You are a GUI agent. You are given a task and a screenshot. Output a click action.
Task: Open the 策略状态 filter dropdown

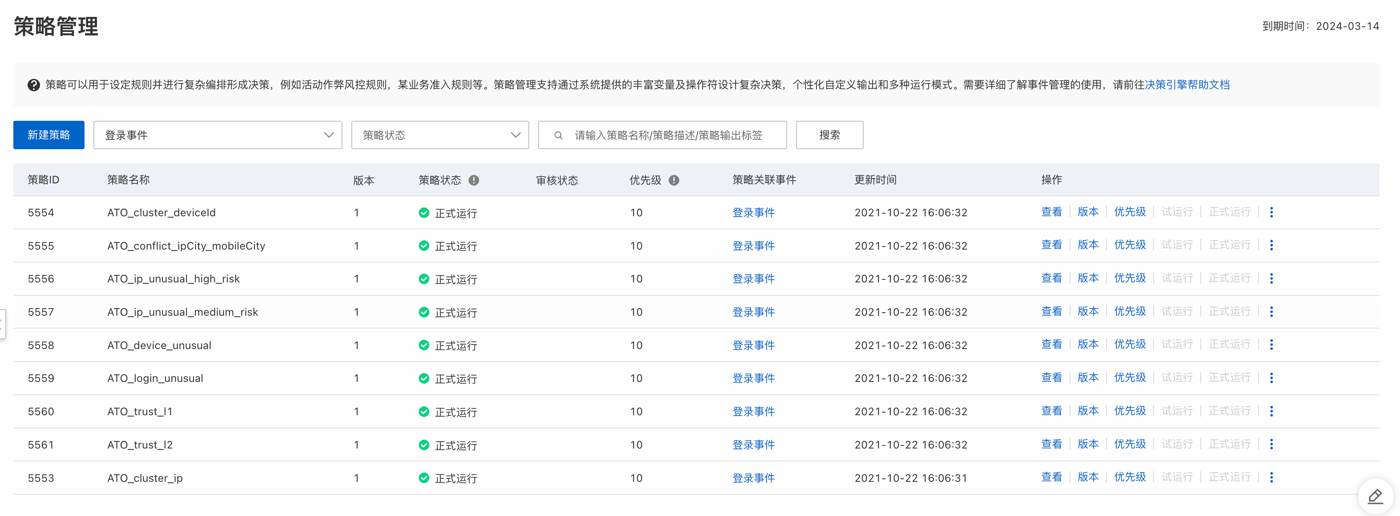click(440, 135)
